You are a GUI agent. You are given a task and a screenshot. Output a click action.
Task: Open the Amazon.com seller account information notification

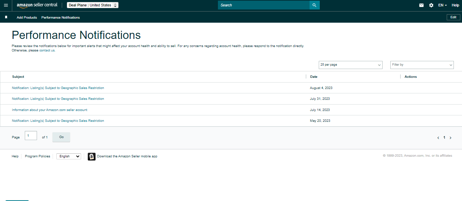click(x=50, y=110)
